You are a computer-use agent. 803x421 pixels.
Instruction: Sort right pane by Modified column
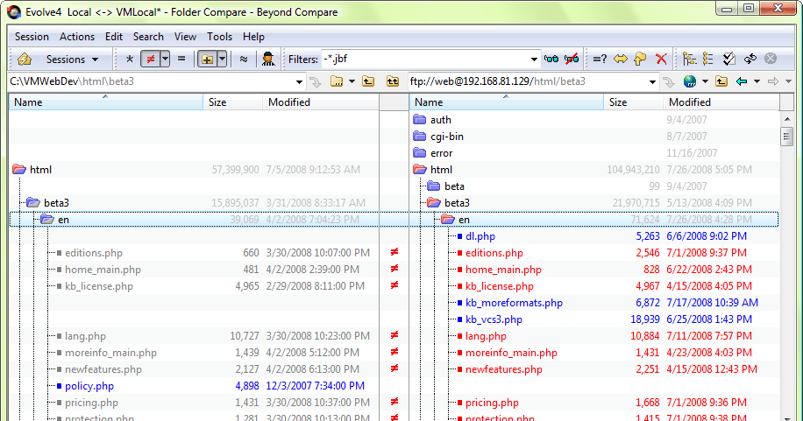(x=721, y=102)
